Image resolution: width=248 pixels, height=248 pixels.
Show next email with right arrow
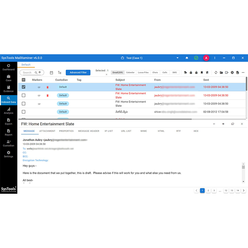(223, 124)
